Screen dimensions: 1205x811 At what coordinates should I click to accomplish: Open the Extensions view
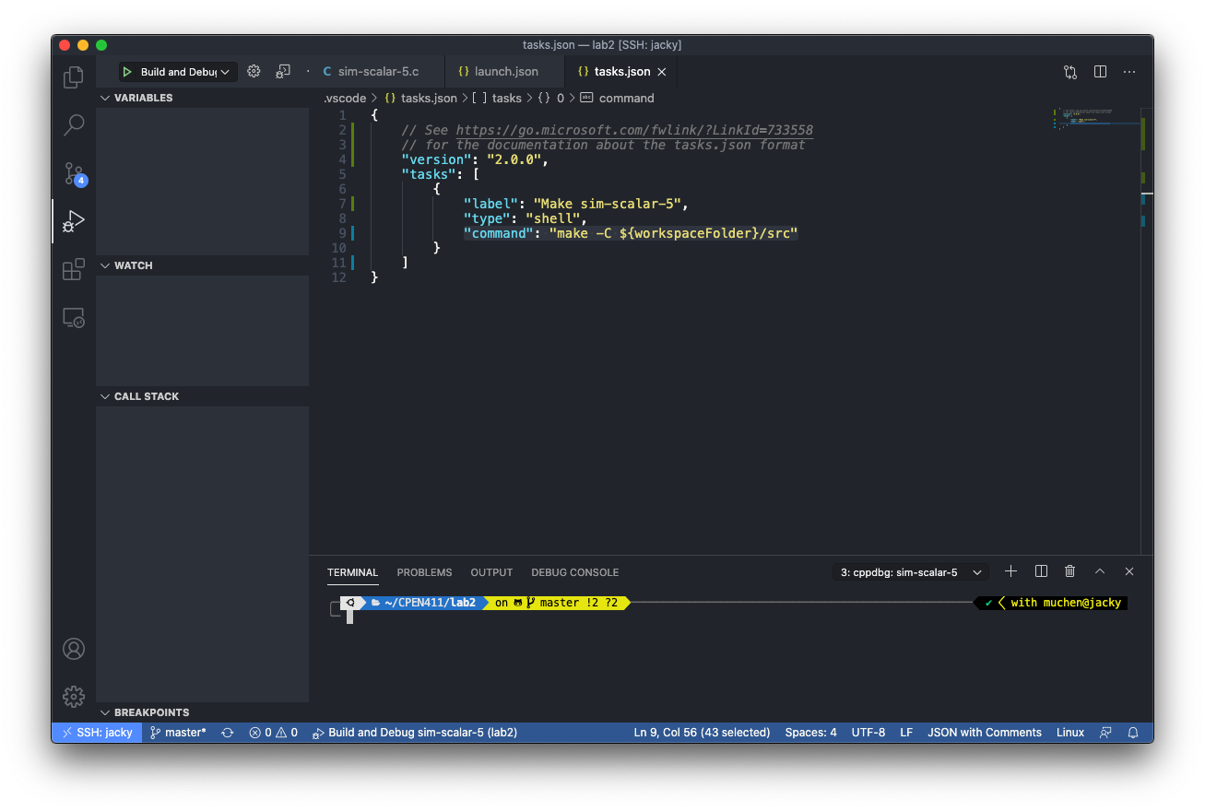pyautogui.click(x=74, y=269)
